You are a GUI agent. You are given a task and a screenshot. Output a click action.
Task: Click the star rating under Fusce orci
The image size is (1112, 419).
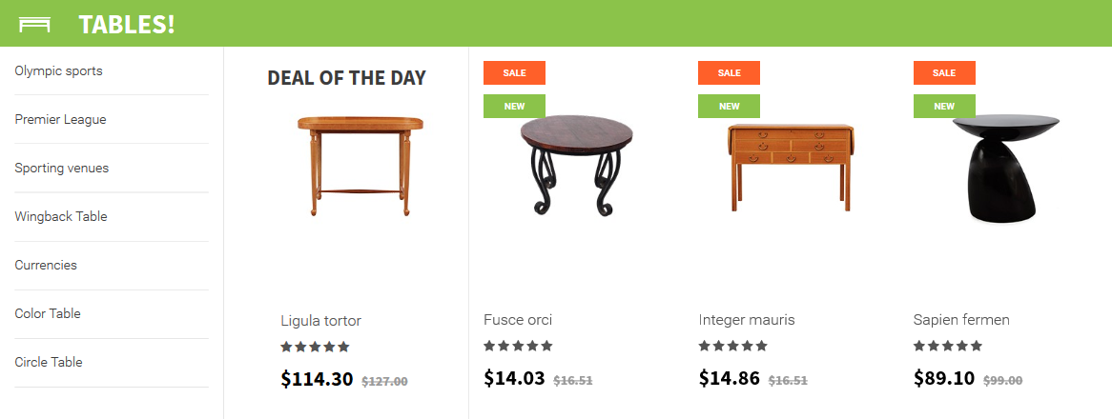click(x=518, y=346)
